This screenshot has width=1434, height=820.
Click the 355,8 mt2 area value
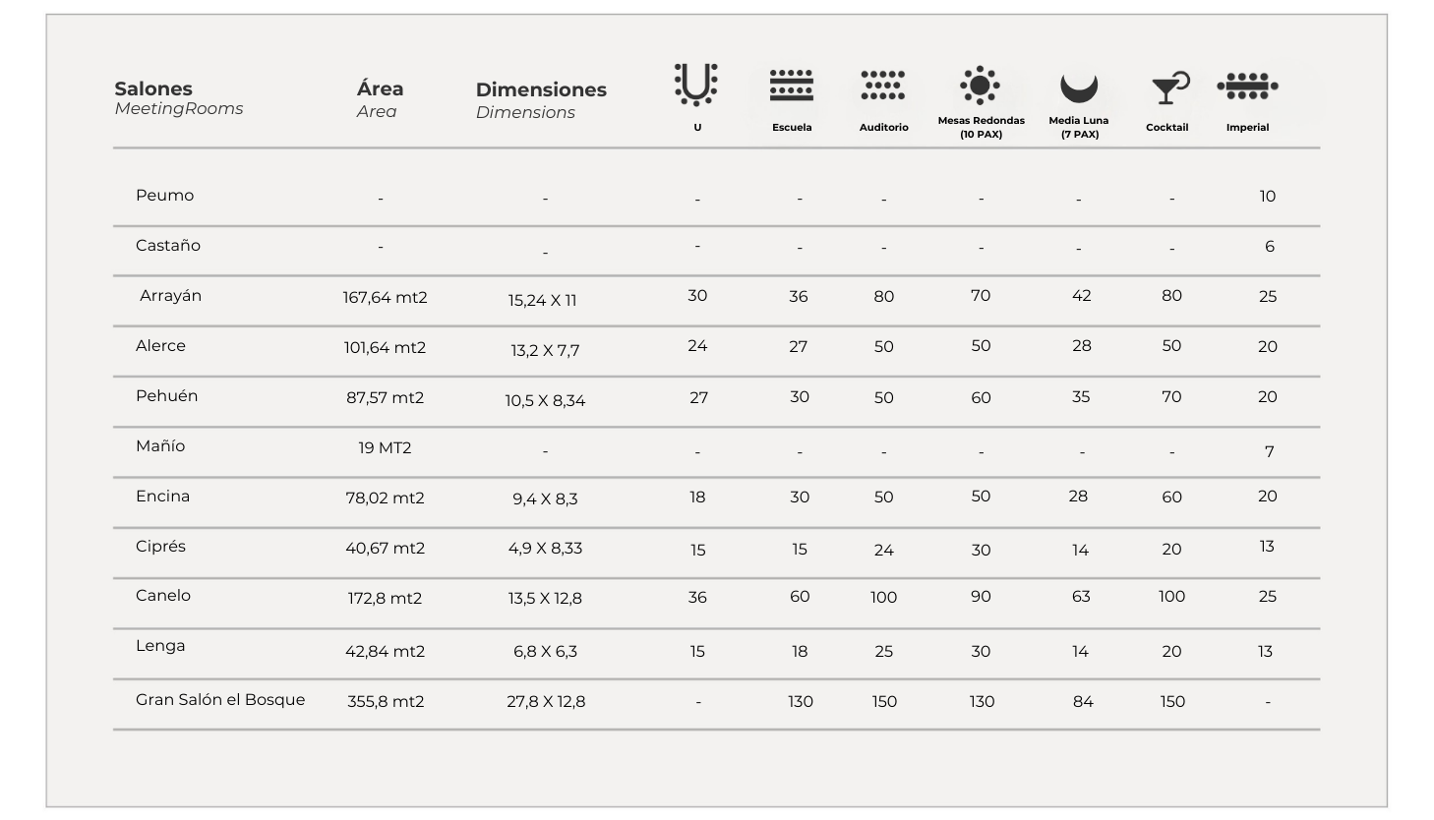coord(386,701)
